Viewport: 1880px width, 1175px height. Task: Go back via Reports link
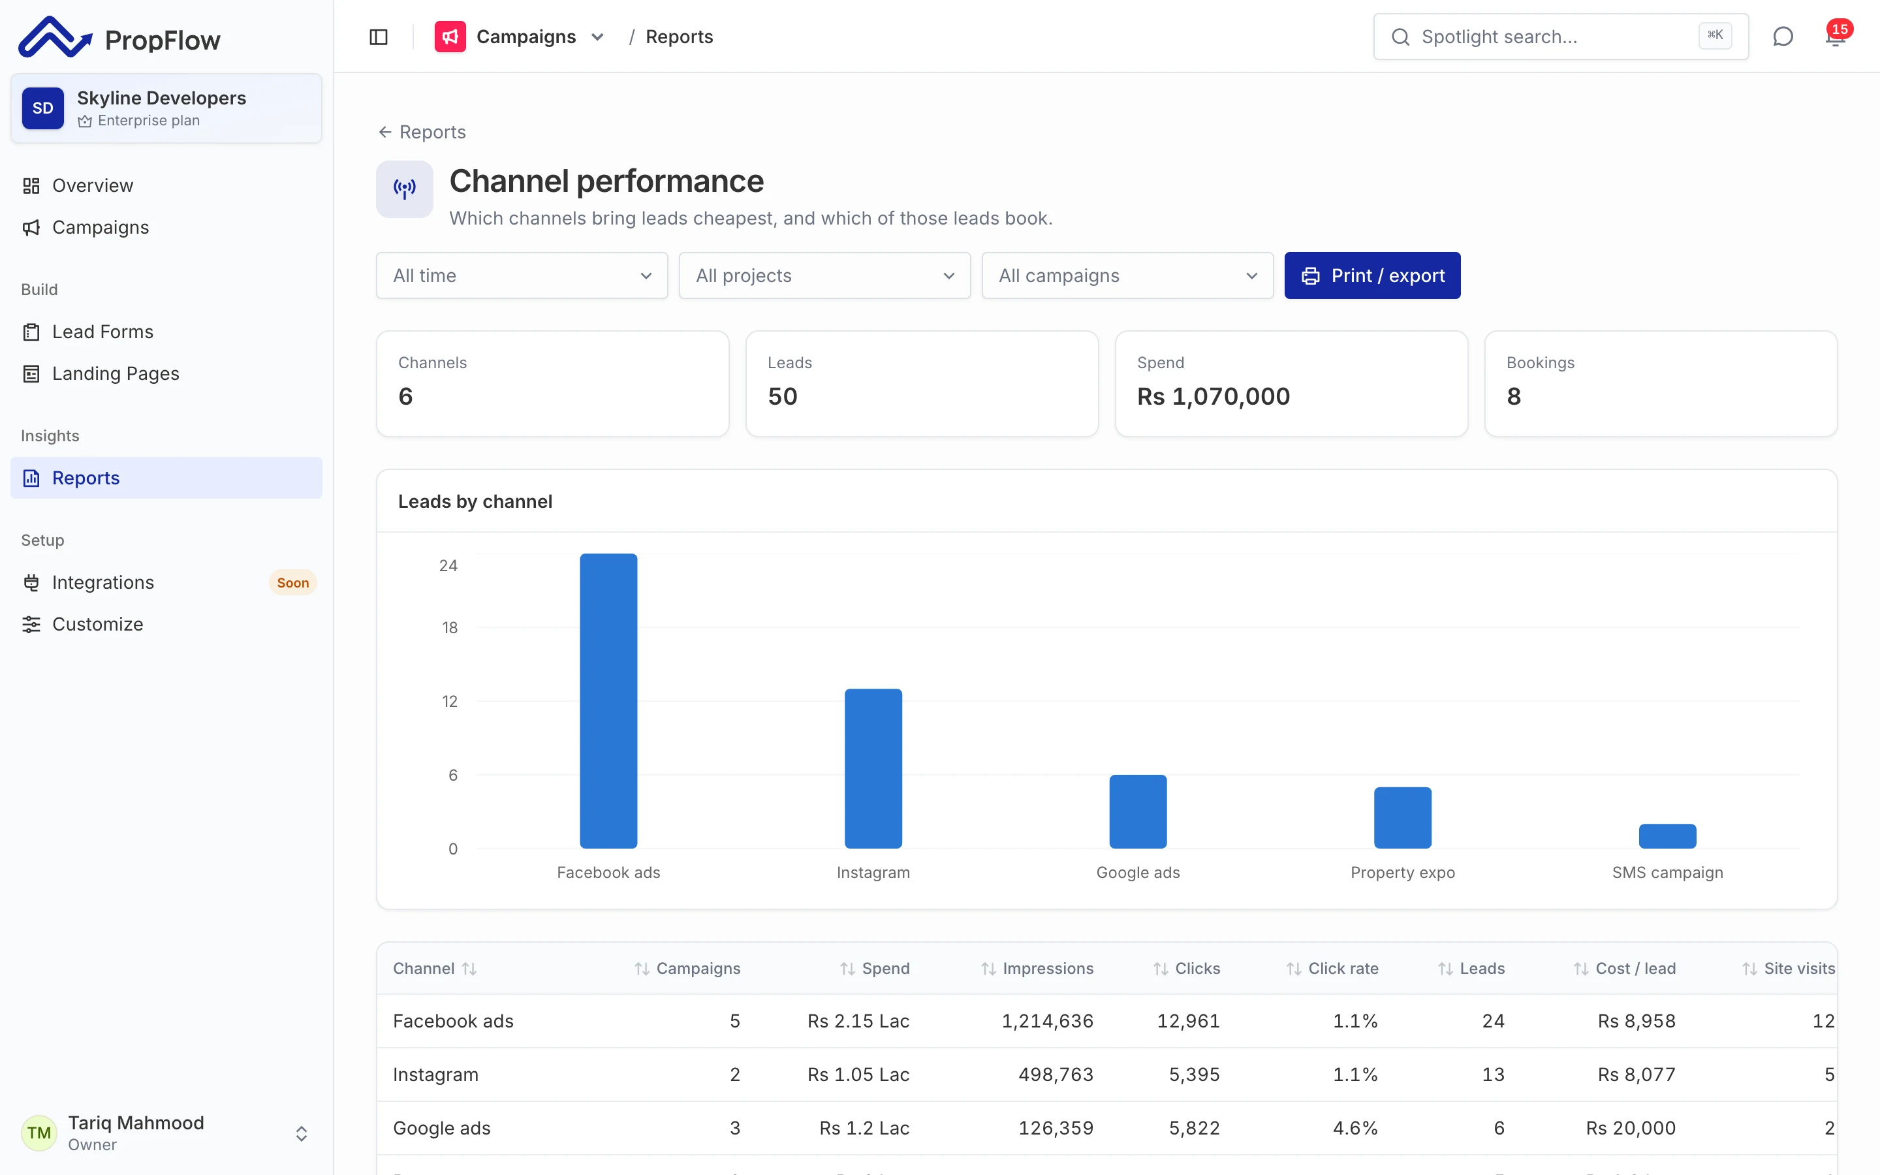[422, 132]
